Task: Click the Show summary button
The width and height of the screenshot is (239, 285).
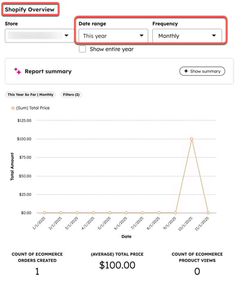Action: coord(202,71)
